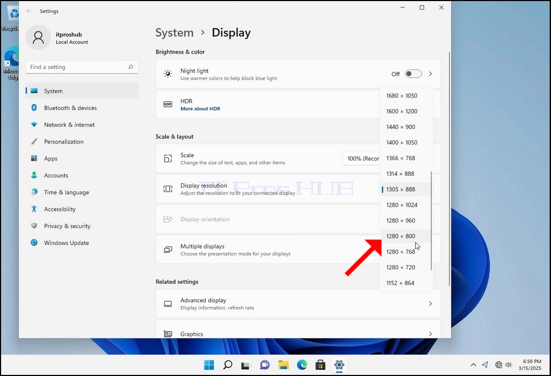Open Network & internet settings

[x=82, y=125]
